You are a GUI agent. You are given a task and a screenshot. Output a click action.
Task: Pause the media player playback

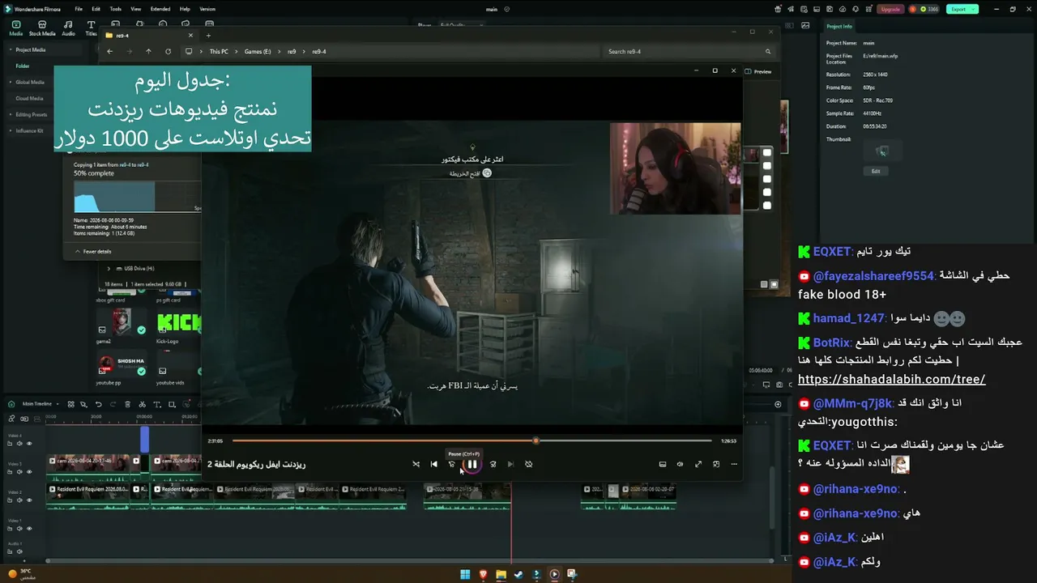click(472, 464)
